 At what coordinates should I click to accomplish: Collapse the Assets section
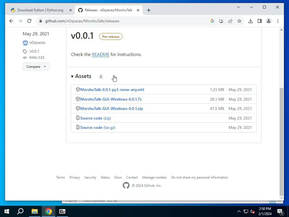point(81,76)
